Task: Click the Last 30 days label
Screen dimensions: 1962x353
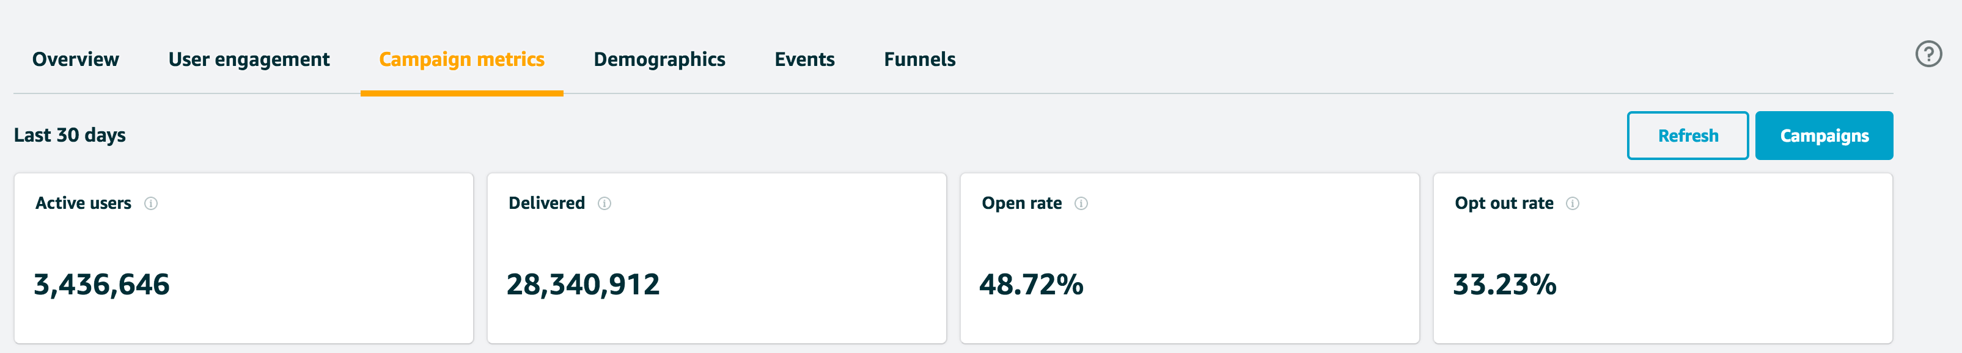Action: (x=70, y=136)
